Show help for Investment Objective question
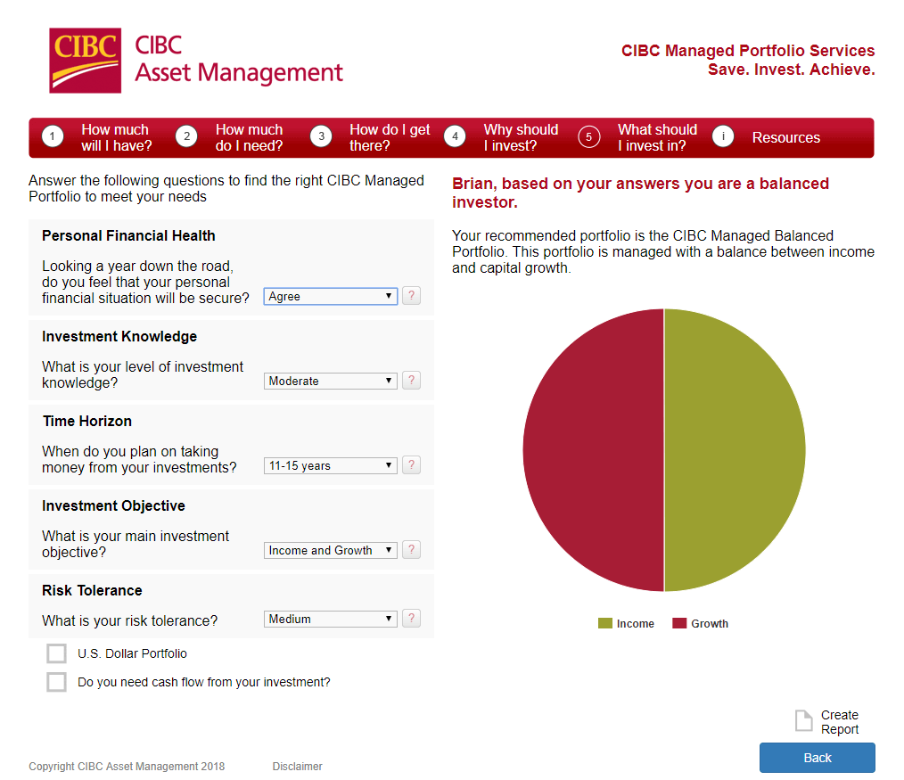The image size is (904, 780). 411,550
